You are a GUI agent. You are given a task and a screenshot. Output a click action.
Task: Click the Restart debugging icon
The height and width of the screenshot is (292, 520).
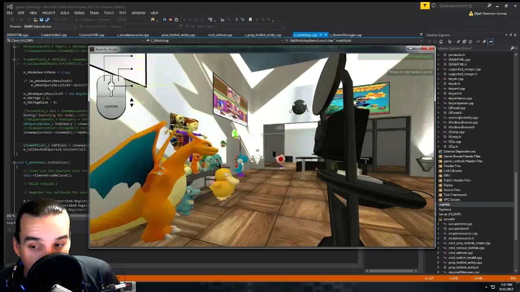click(x=176, y=19)
